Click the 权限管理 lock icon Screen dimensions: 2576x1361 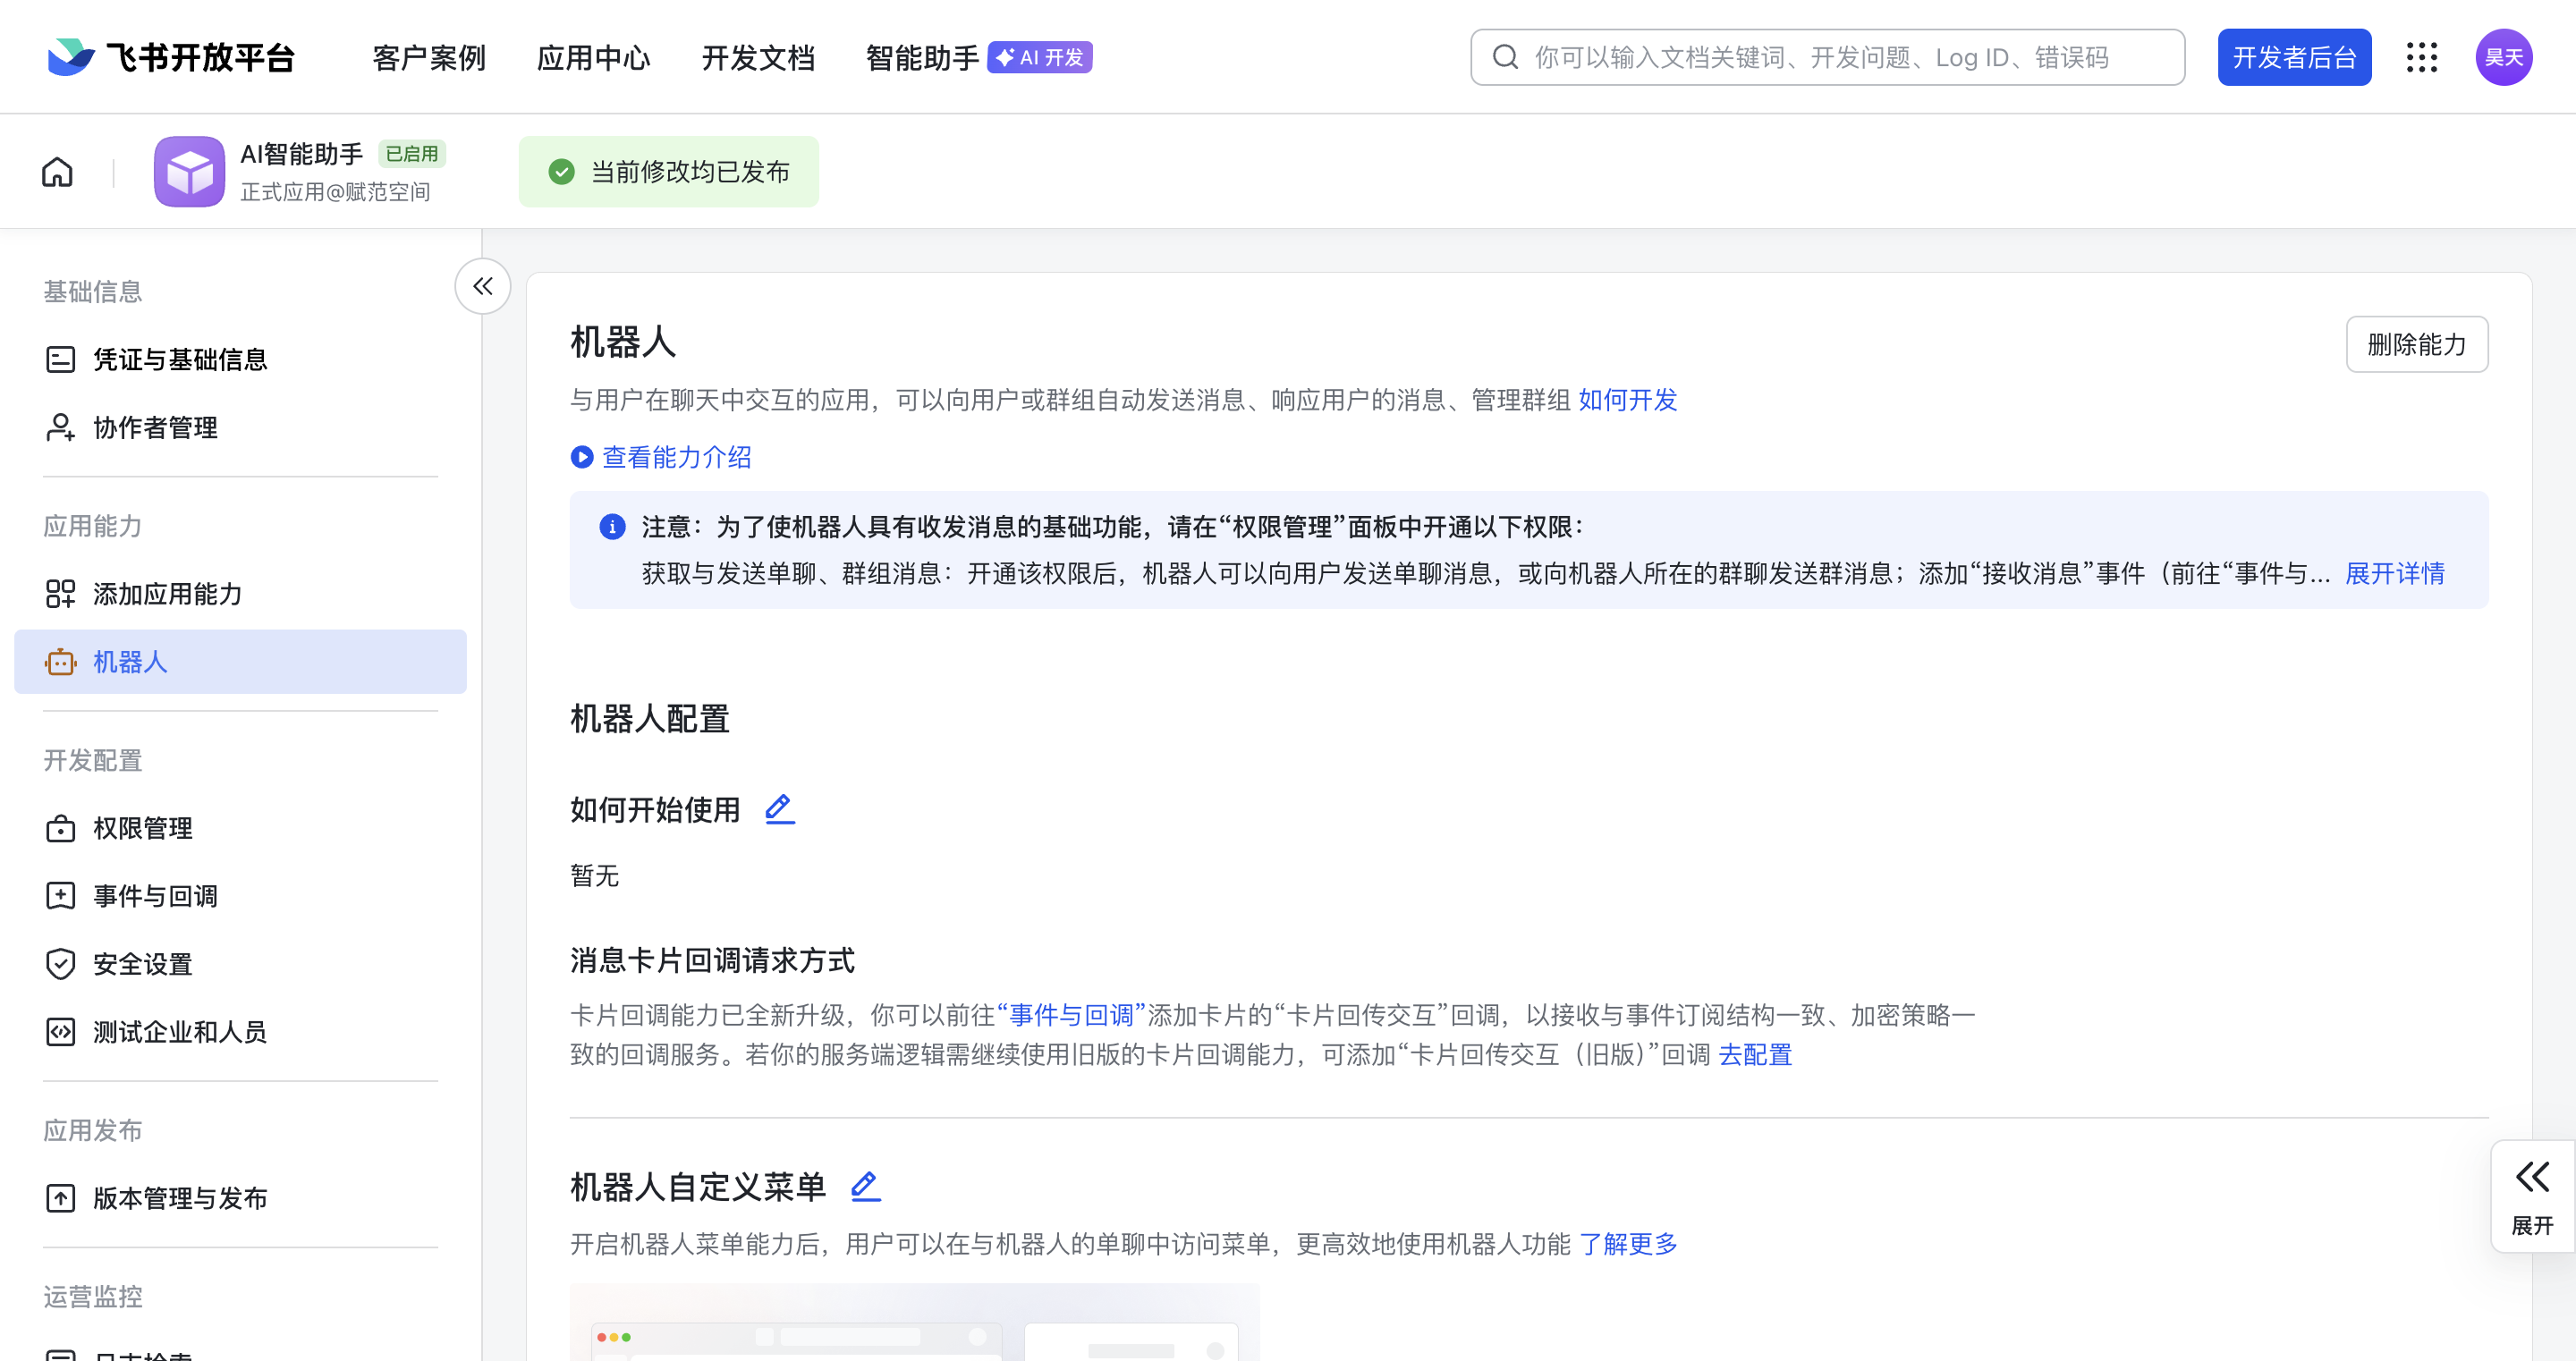[x=60, y=828]
